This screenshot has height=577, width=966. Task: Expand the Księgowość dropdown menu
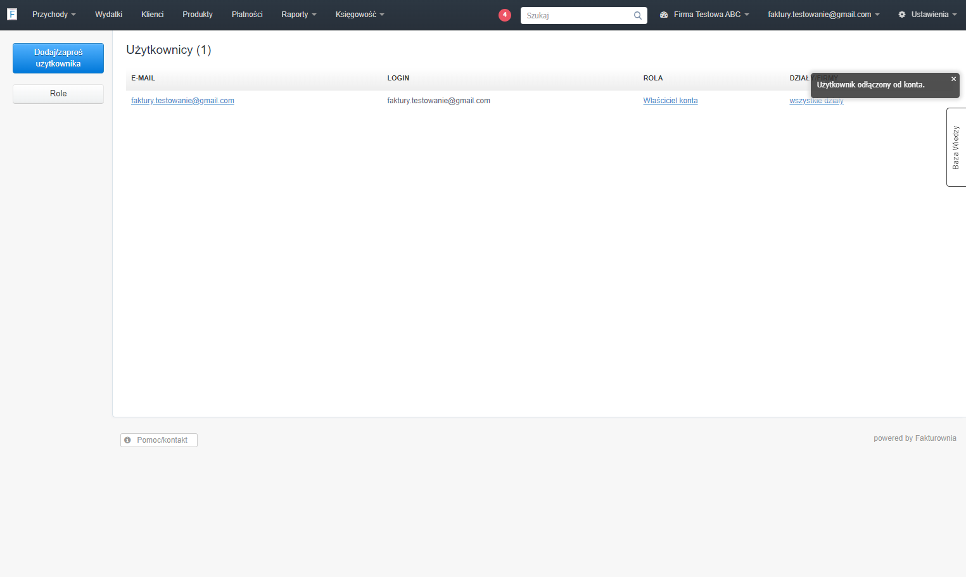[360, 15]
